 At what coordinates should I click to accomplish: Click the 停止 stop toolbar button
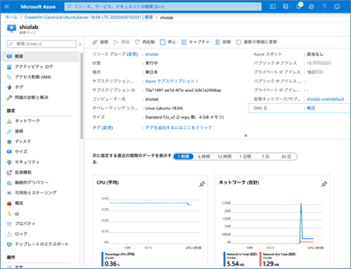coord(168,42)
